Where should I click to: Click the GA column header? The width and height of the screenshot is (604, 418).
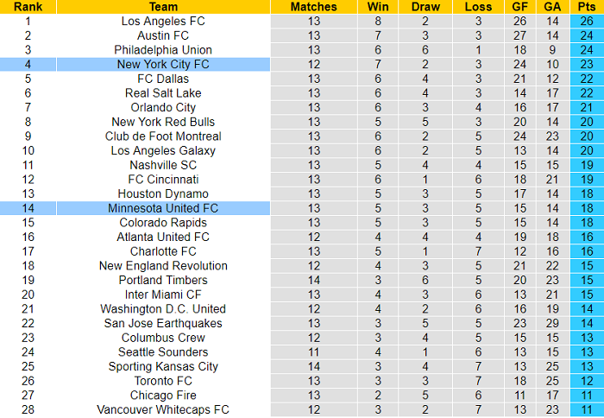pos(552,7)
